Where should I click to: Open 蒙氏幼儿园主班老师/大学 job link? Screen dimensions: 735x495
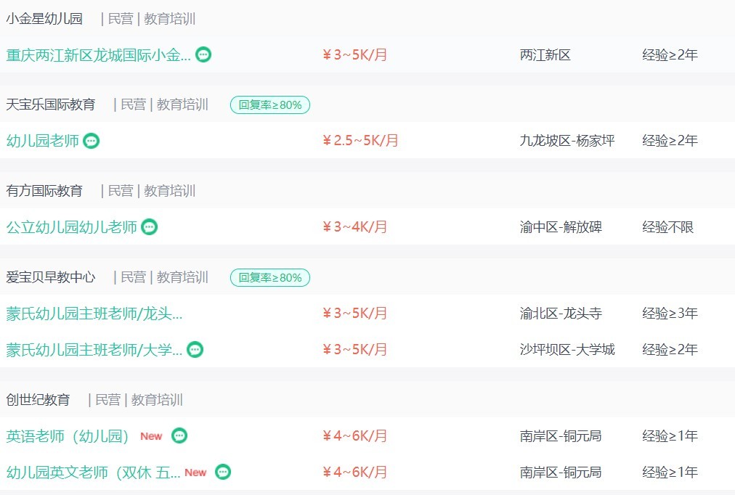(x=94, y=350)
